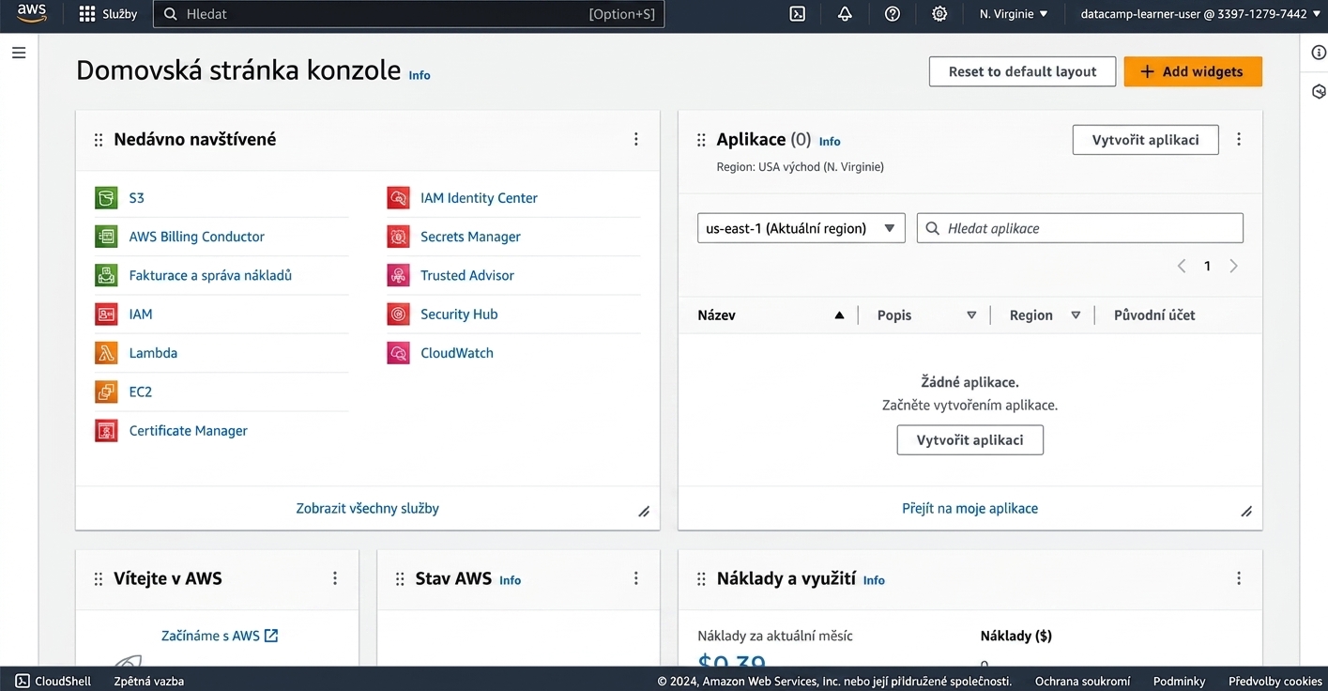Screen dimensions: 1328x691
Task: Launch CloudShell from the top bar icon
Action: tap(798, 14)
